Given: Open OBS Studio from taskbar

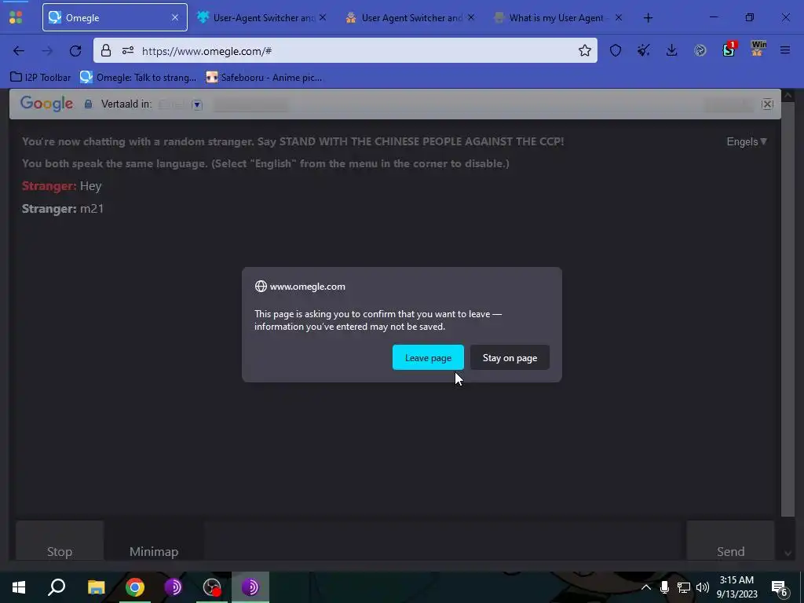Looking at the screenshot, I should pyautogui.click(x=212, y=587).
